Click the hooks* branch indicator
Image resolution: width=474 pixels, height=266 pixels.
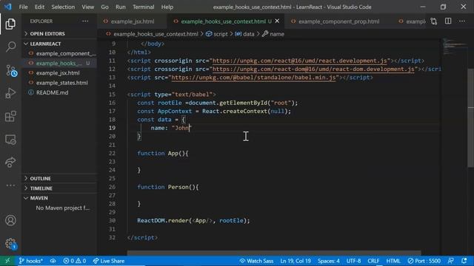[31, 261]
